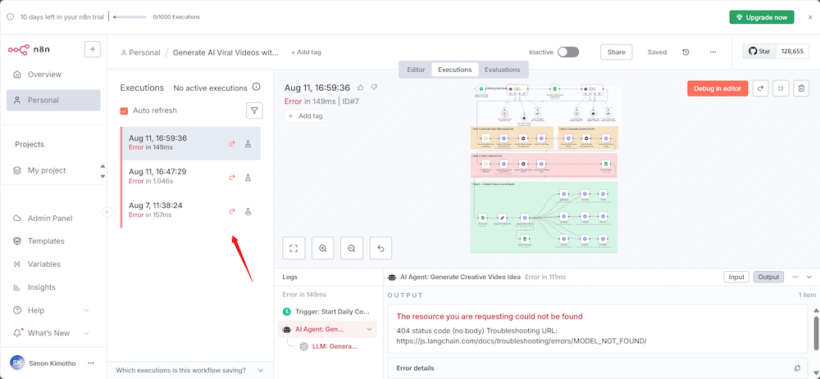
Task: Click the workflow name Generate AI Viral Videos
Action: [225, 52]
